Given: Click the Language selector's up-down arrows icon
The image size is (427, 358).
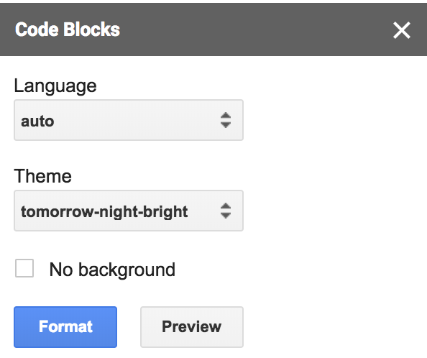Looking at the screenshot, I should pyautogui.click(x=226, y=120).
